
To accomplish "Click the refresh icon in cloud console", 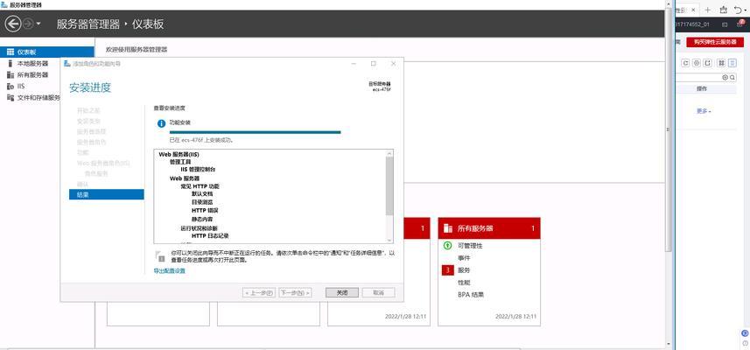I will (x=685, y=63).
